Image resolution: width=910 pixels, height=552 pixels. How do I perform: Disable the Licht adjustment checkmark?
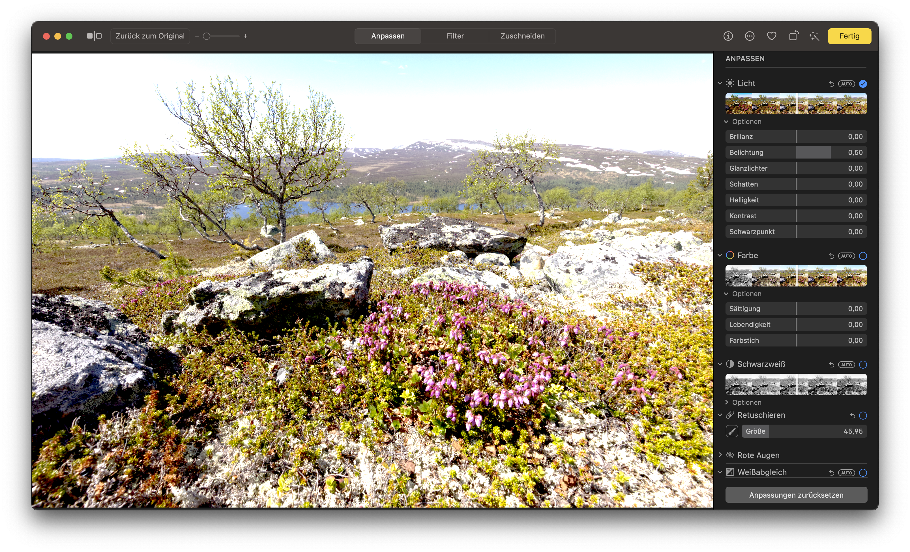(863, 84)
